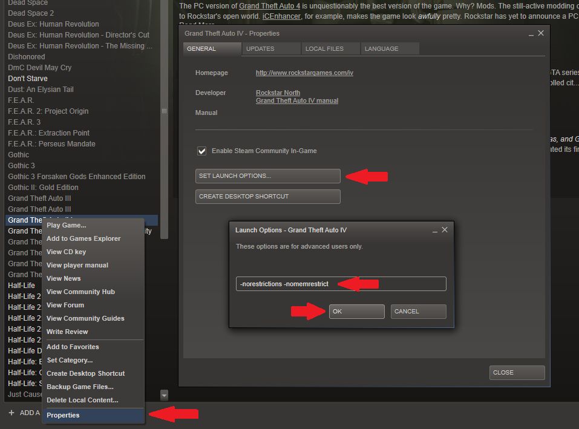This screenshot has width=579, height=429.
Task: Select Gothic II: Gold Edition
Action: (43, 188)
